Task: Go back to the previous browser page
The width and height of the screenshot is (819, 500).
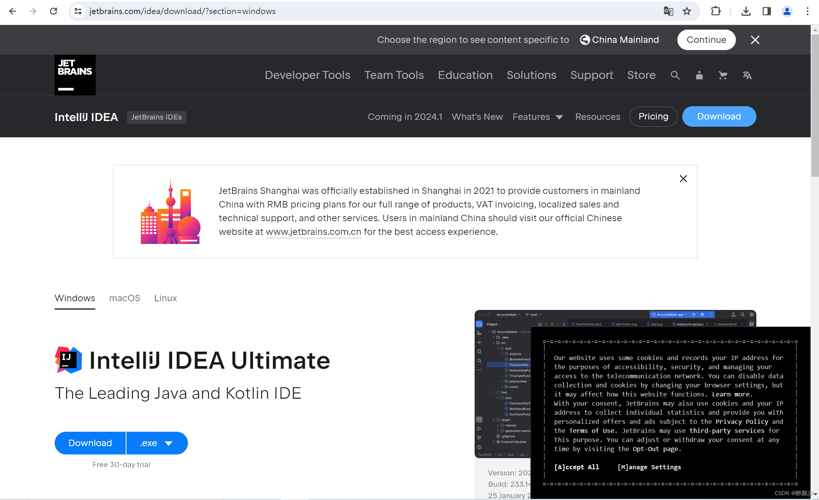Action: (x=13, y=11)
